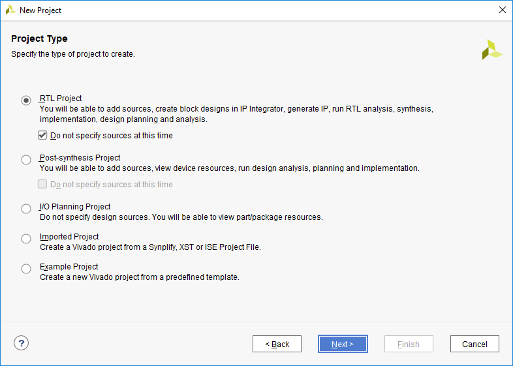Click 'Specify the type of project to create.' text
The image size is (513, 366).
[73, 54]
